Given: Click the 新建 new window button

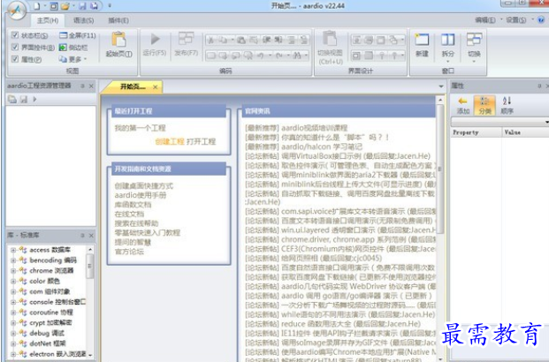Looking at the screenshot, I should click(x=422, y=44).
